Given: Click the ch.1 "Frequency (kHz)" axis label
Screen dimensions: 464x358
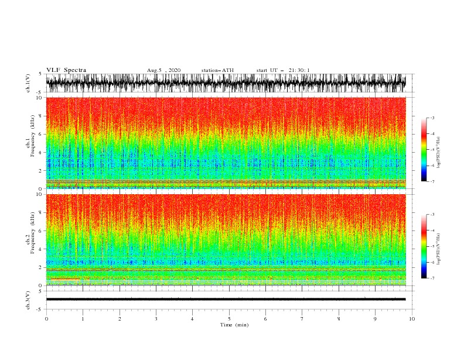Looking at the screenshot, I should coord(33,136).
